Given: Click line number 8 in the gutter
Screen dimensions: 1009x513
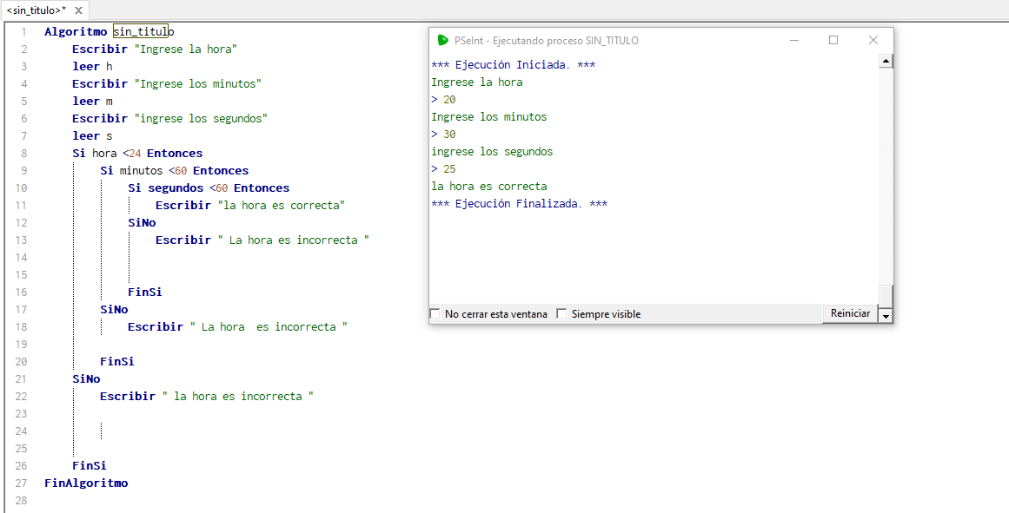Looking at the screenshot, I should [x=23, y=154].
